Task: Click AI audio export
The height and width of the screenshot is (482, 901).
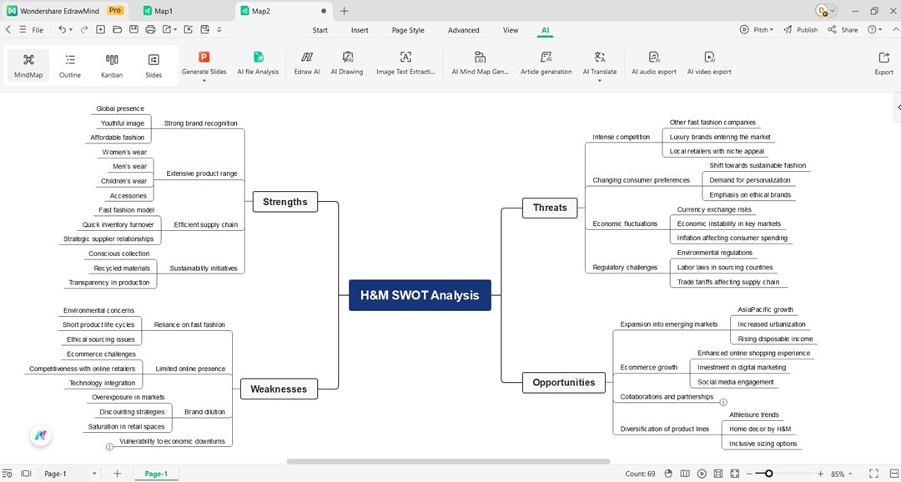Action: [654, 63]
